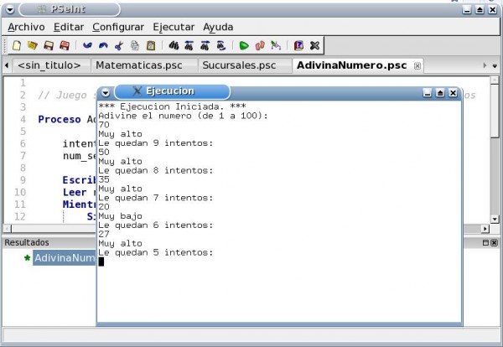
Task: Open the Ejecucion window menu arrow
Action: coord(106,92)
